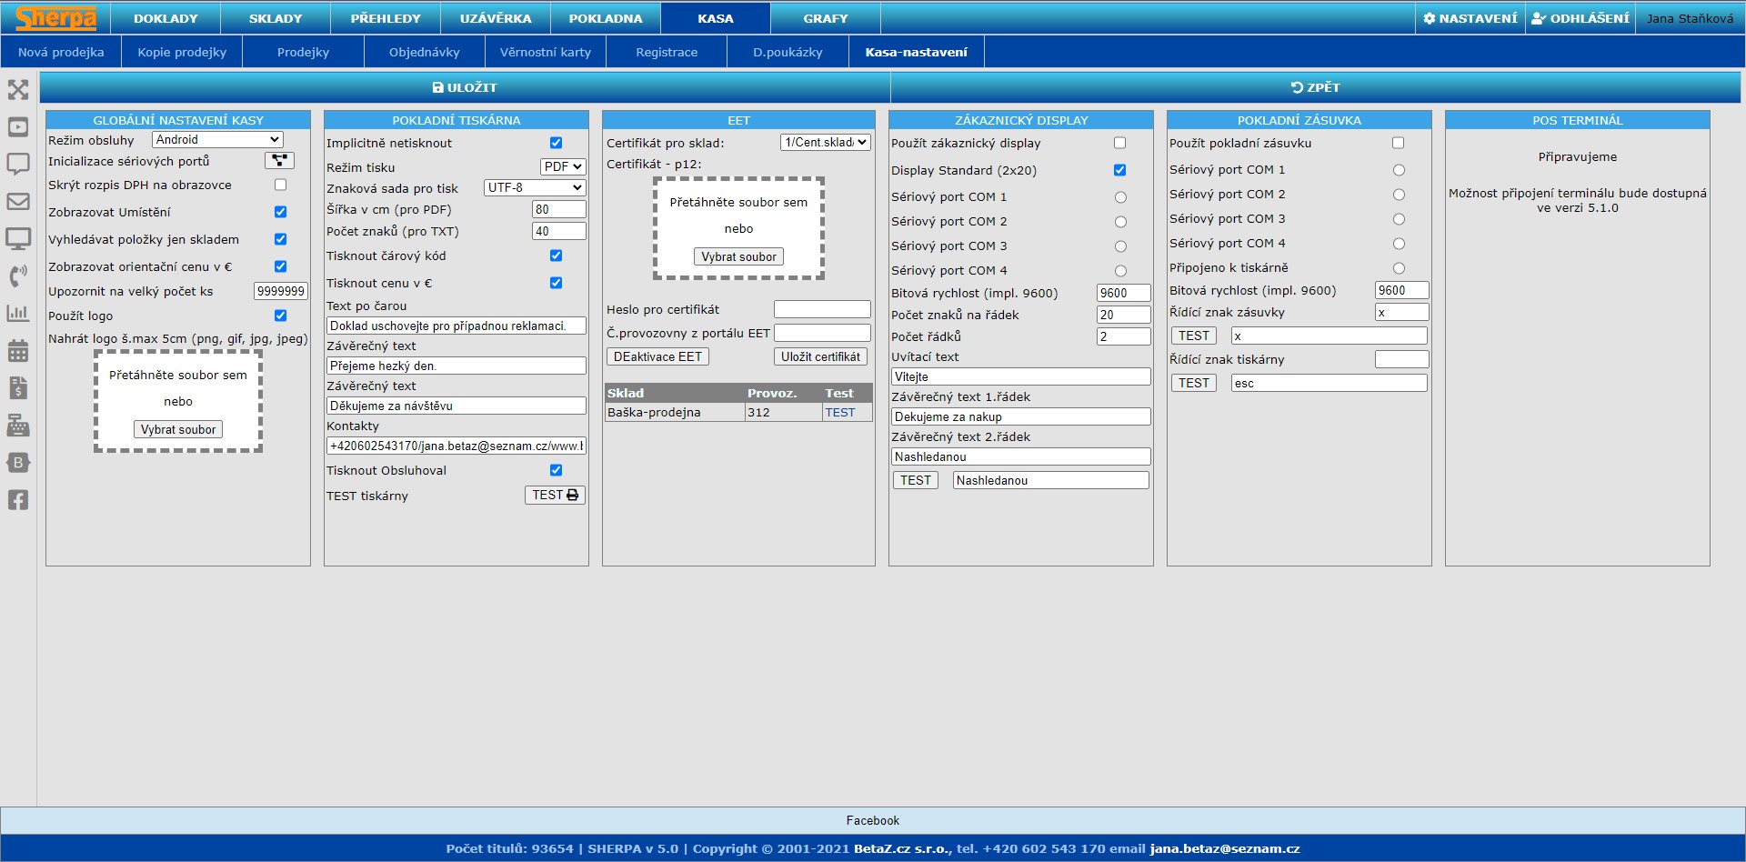Open the YouTube video icon in sidebar
The width and height of the screenshot is (1746, 862).
[18, 127]
